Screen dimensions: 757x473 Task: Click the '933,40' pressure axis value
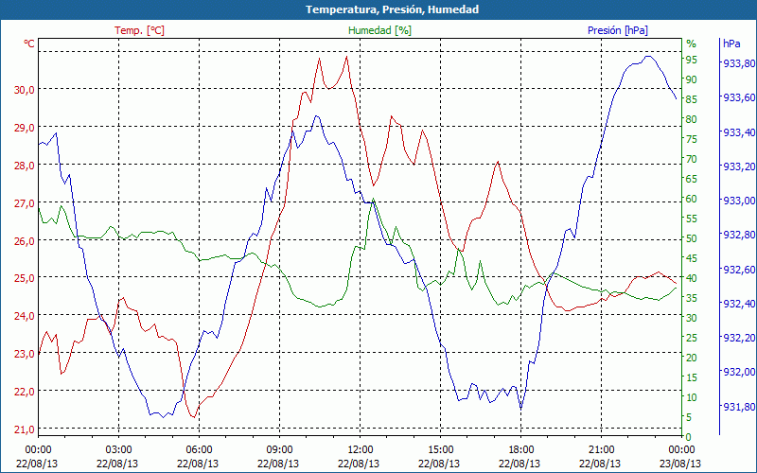(x=739, y=132)
